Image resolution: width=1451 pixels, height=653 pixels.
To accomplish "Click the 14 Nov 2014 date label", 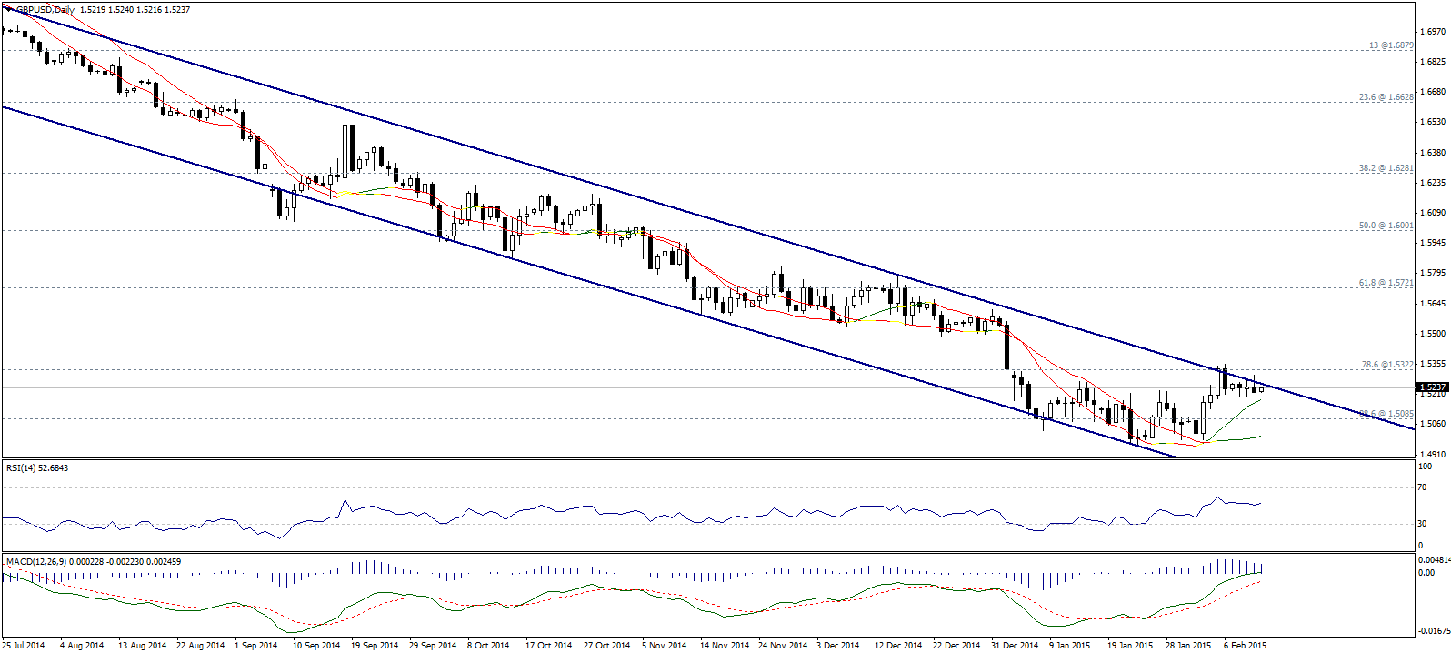I will [x=724, y=646].
